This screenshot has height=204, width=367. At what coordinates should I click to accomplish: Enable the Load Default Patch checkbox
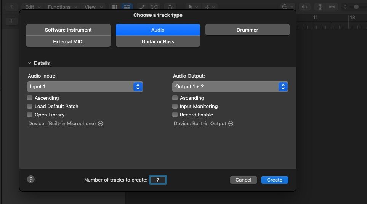(x=30, y=107)
